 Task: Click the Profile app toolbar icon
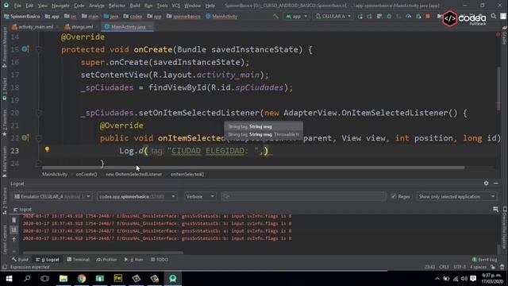click(x=409, y=16)
